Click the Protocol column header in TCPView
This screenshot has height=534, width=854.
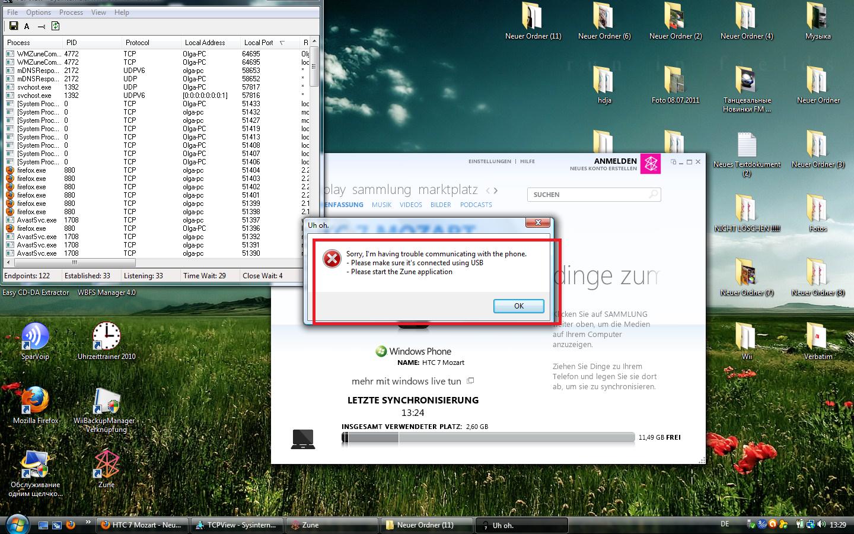pos(151,43)
